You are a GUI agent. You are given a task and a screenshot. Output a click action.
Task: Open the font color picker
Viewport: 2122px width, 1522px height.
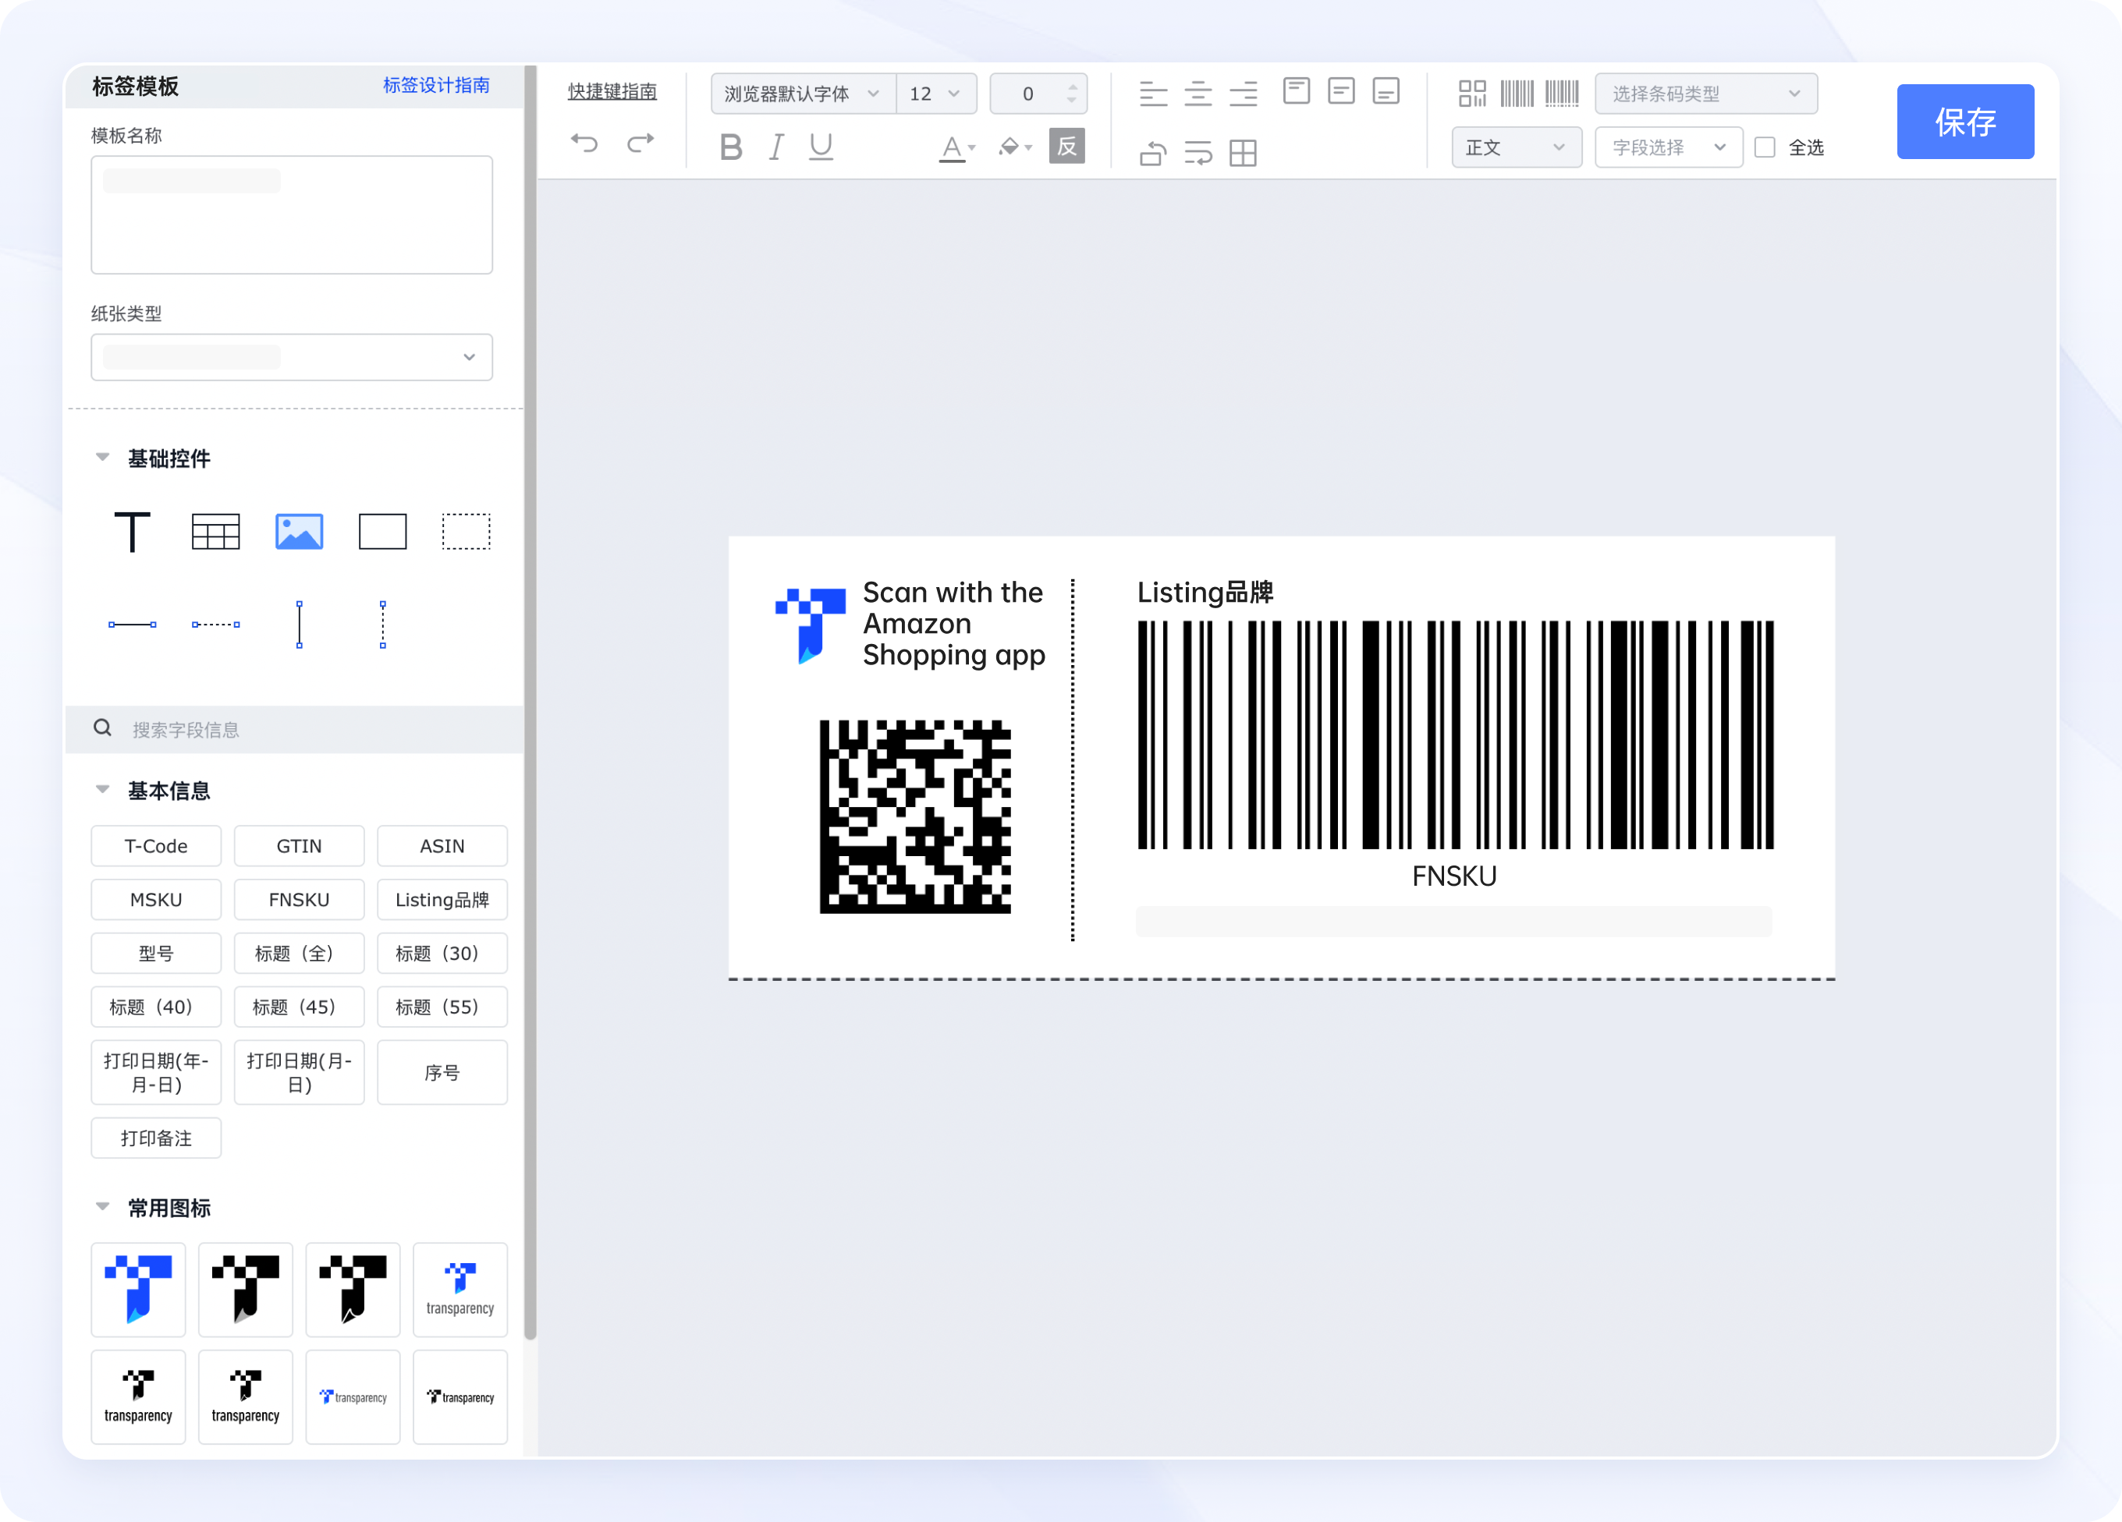click(957, 147)
